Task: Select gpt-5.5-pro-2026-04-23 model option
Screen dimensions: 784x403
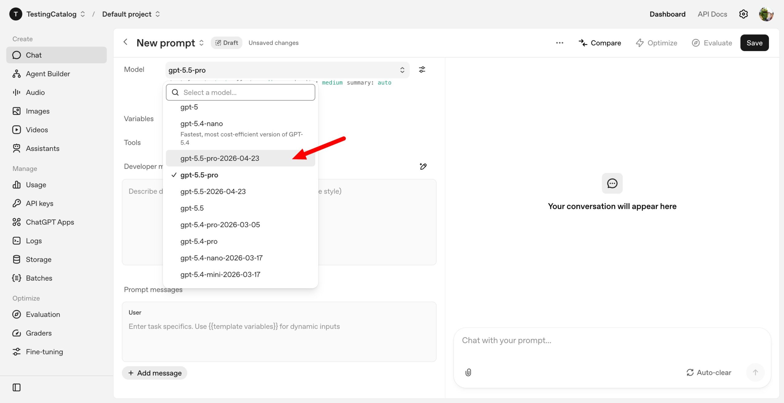Action: (220, 158)
